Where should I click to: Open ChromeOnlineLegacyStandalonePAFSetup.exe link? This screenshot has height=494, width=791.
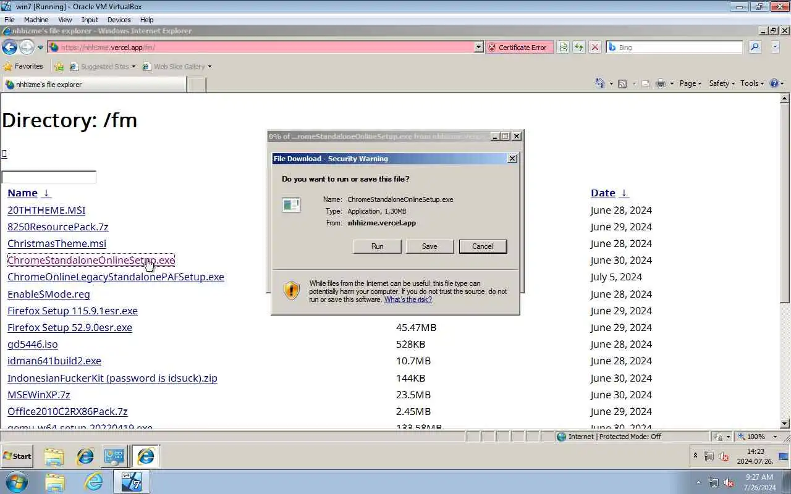click(x=116, y=277)
